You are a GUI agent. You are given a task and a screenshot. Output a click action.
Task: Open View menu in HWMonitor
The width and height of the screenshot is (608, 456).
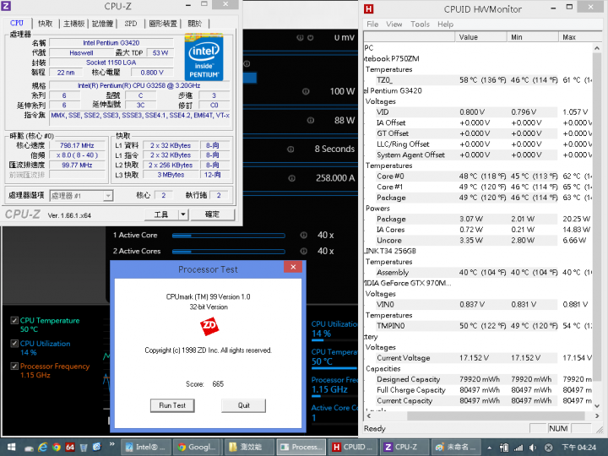tap(394, 24)
